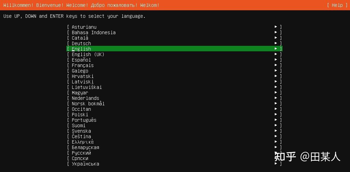The height and width of the screenshot is (172, 350).
Task: Expand the arrow next to English (UK)
Action: click(276, 54)
